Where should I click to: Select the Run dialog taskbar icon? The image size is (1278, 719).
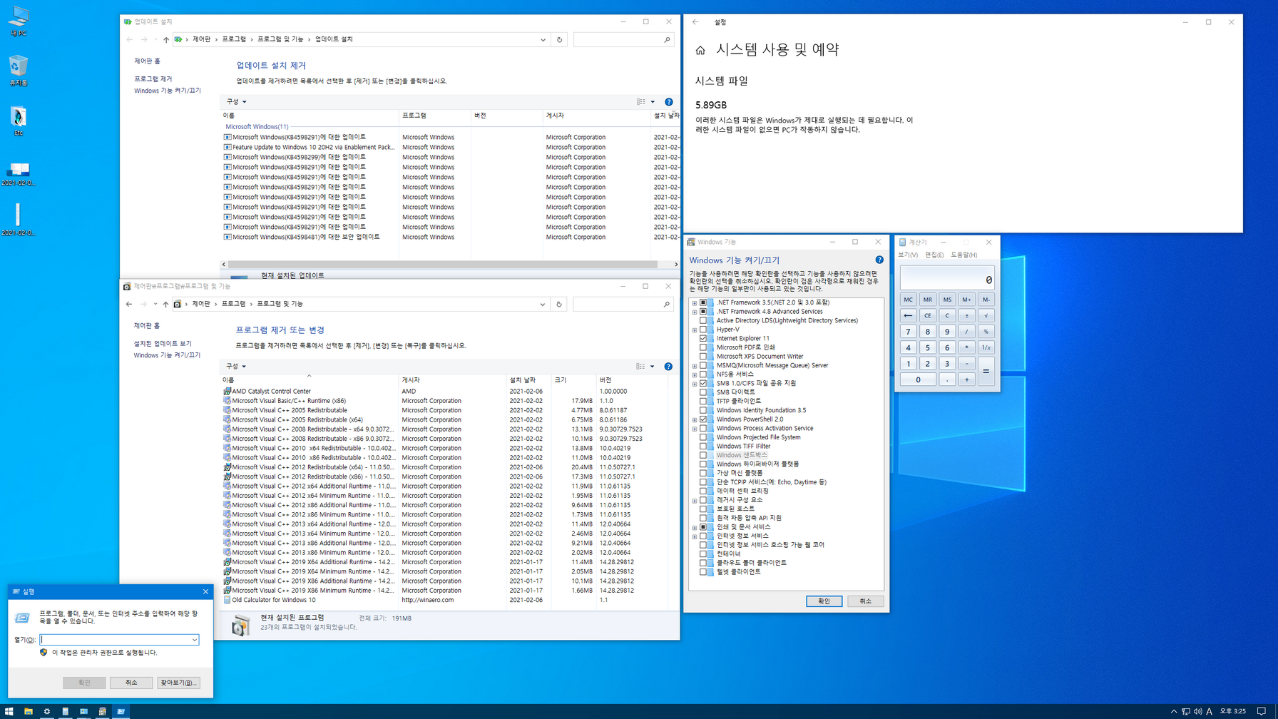click(x=121, y=711)
